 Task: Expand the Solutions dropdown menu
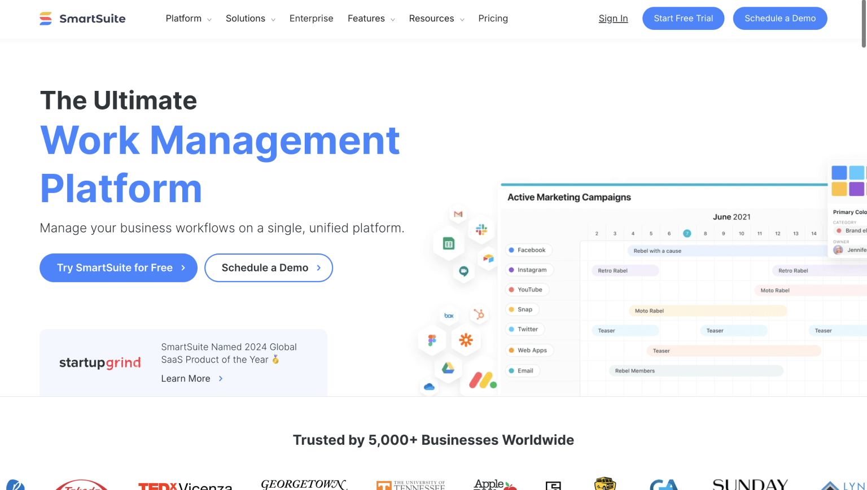[251, 19]
